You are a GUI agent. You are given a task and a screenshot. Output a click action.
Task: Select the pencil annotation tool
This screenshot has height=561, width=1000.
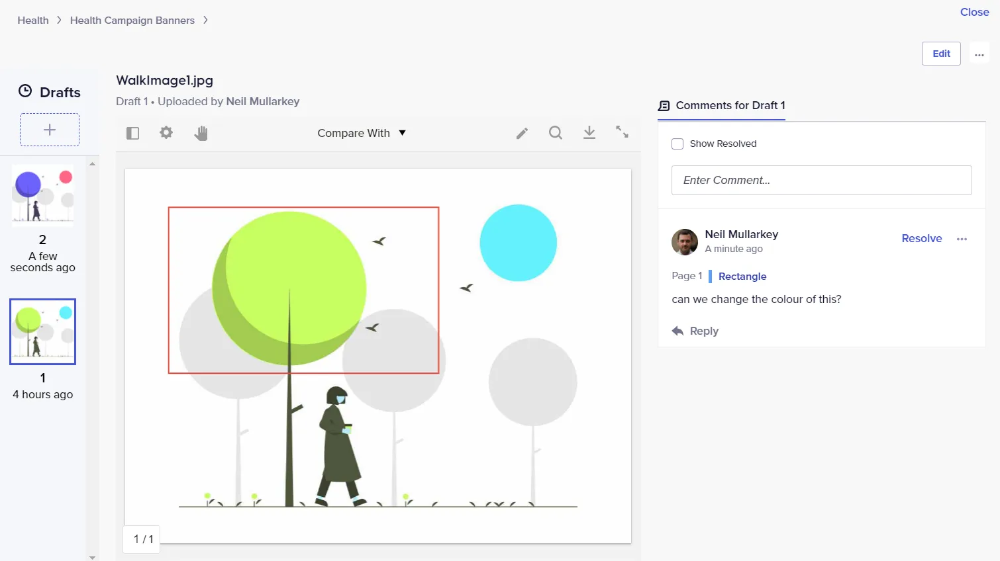point(522,133)
